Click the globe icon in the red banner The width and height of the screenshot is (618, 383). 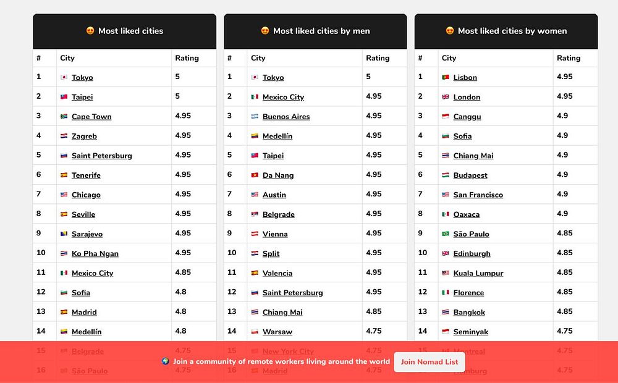166,361
